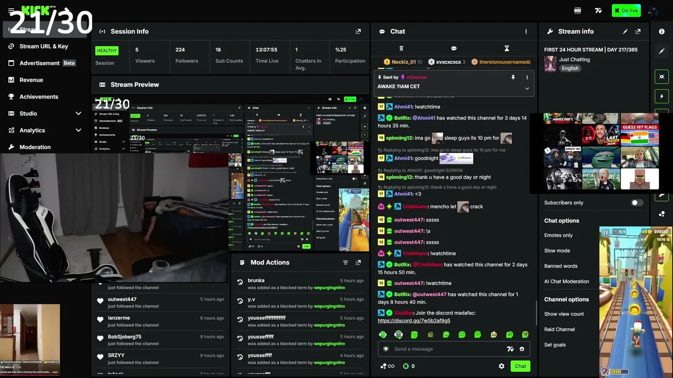The image size is (673, 378).
Task: Click Show view count option
Action: pos(564,314)
